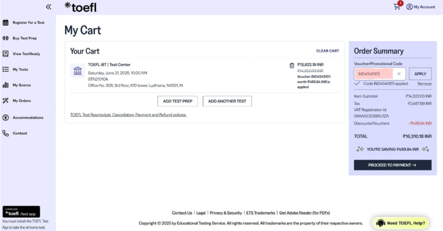Click the Register for a Test calendar icon
This screenshot has height=231, width=443.
coord(6,22)
